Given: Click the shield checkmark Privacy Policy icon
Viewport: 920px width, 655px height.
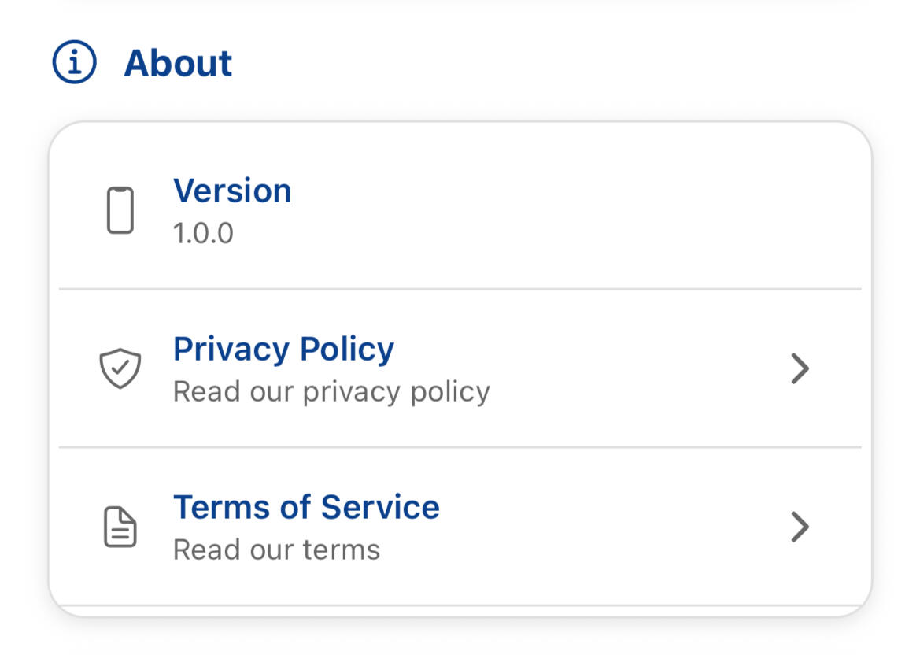Looking at the screenshot, I should (120, 368).
